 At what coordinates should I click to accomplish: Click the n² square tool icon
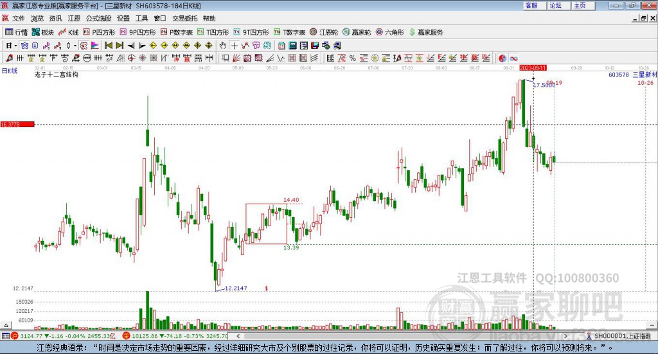click(x=109, y=58)
